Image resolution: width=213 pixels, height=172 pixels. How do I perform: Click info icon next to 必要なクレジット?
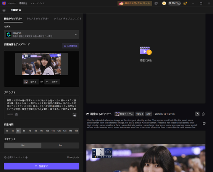point(26,157)
